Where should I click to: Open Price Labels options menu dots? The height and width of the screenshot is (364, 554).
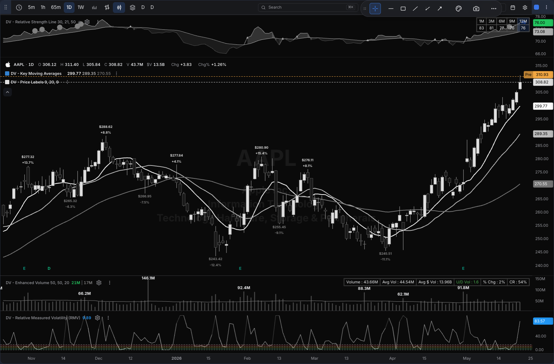click(x=67, y=82)
